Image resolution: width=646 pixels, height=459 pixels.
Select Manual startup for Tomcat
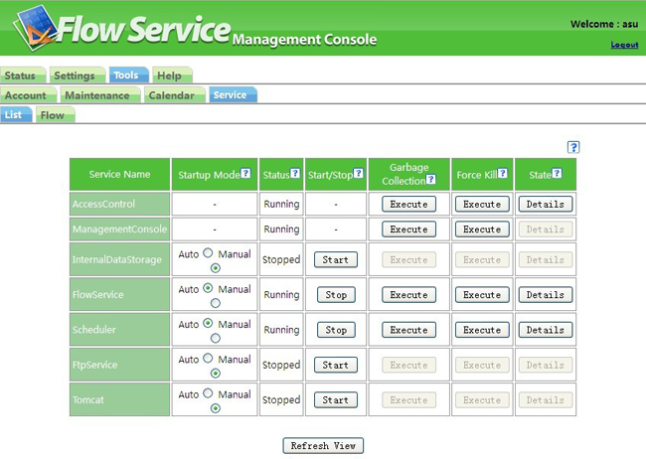215,408
